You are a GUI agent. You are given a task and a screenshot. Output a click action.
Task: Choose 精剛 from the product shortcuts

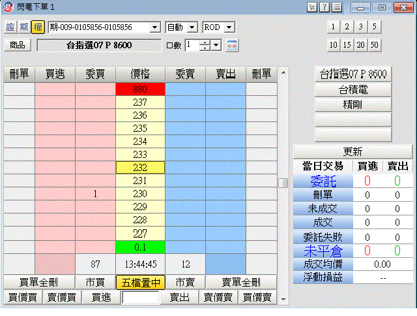click(x=354, y=104)
